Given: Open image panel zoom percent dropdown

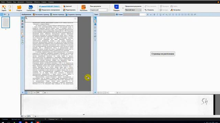Looking at the screenshot, I should tap(40, 93).
